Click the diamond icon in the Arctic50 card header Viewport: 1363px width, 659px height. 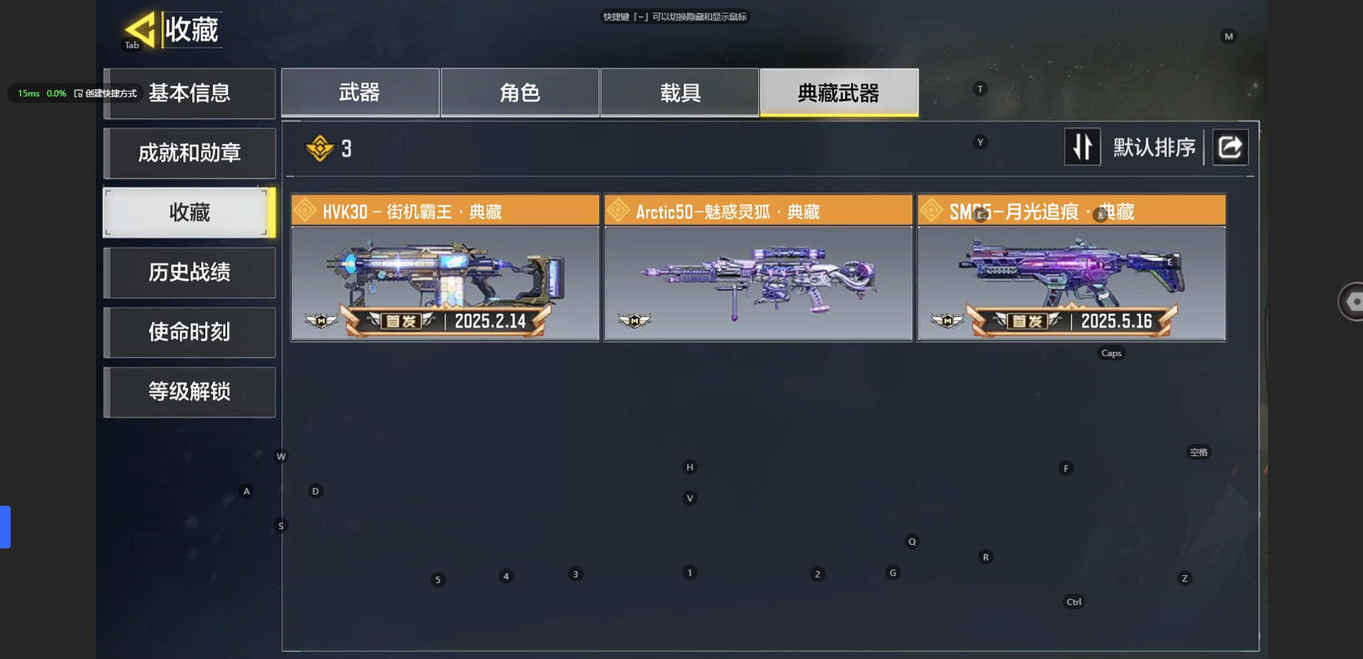pos(618,211)
